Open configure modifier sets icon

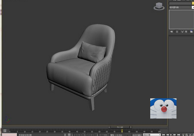(x=192, y=32)
